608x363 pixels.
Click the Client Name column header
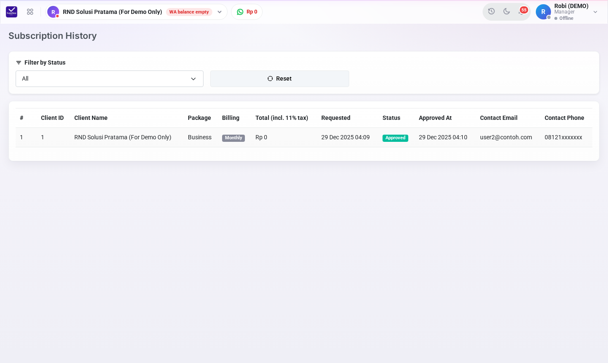click(x=91, y=118)
